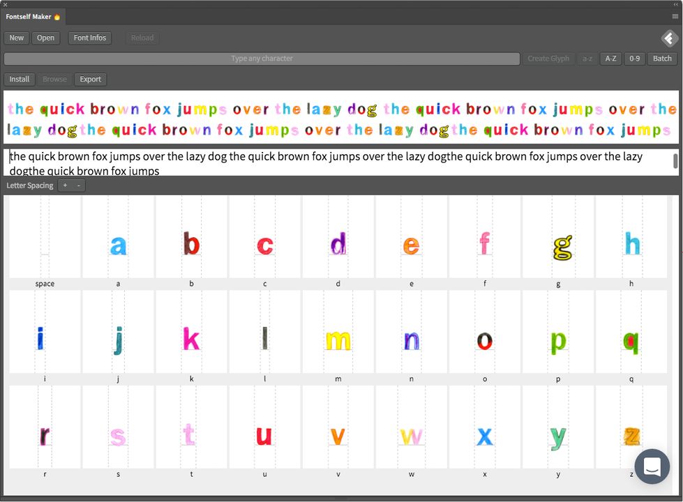Image resolution: width=683 pixels, height=502 pixels.
Task: Create number glyphs with the 0-9 button
Action: click(x=634, y=59)
